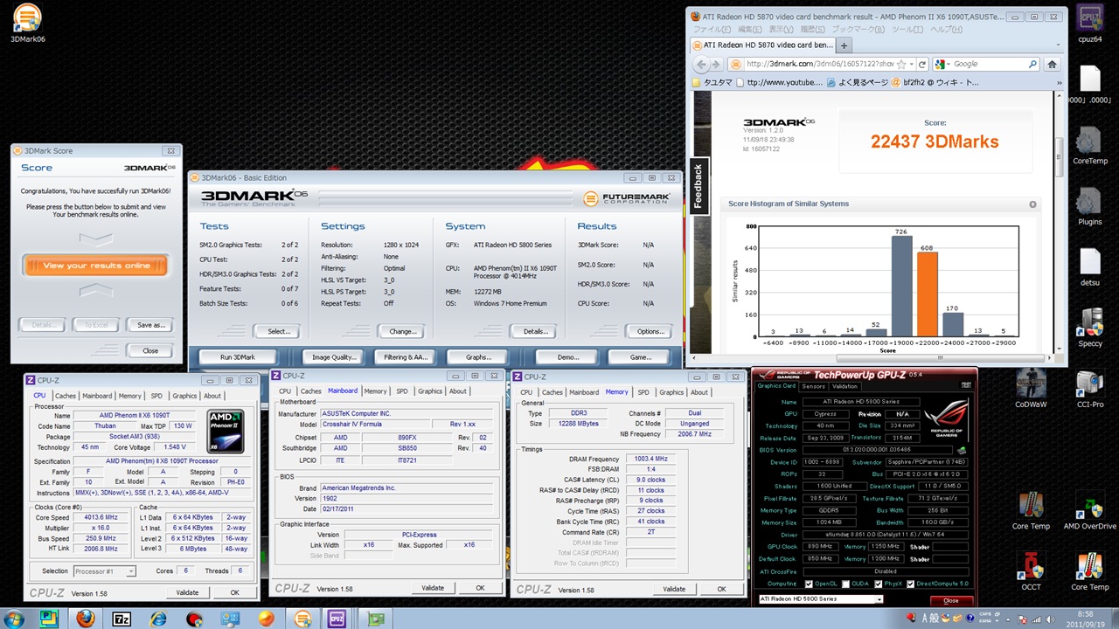Click the Firefox home button
The image size is (1119, 629).
point(1052,64)
